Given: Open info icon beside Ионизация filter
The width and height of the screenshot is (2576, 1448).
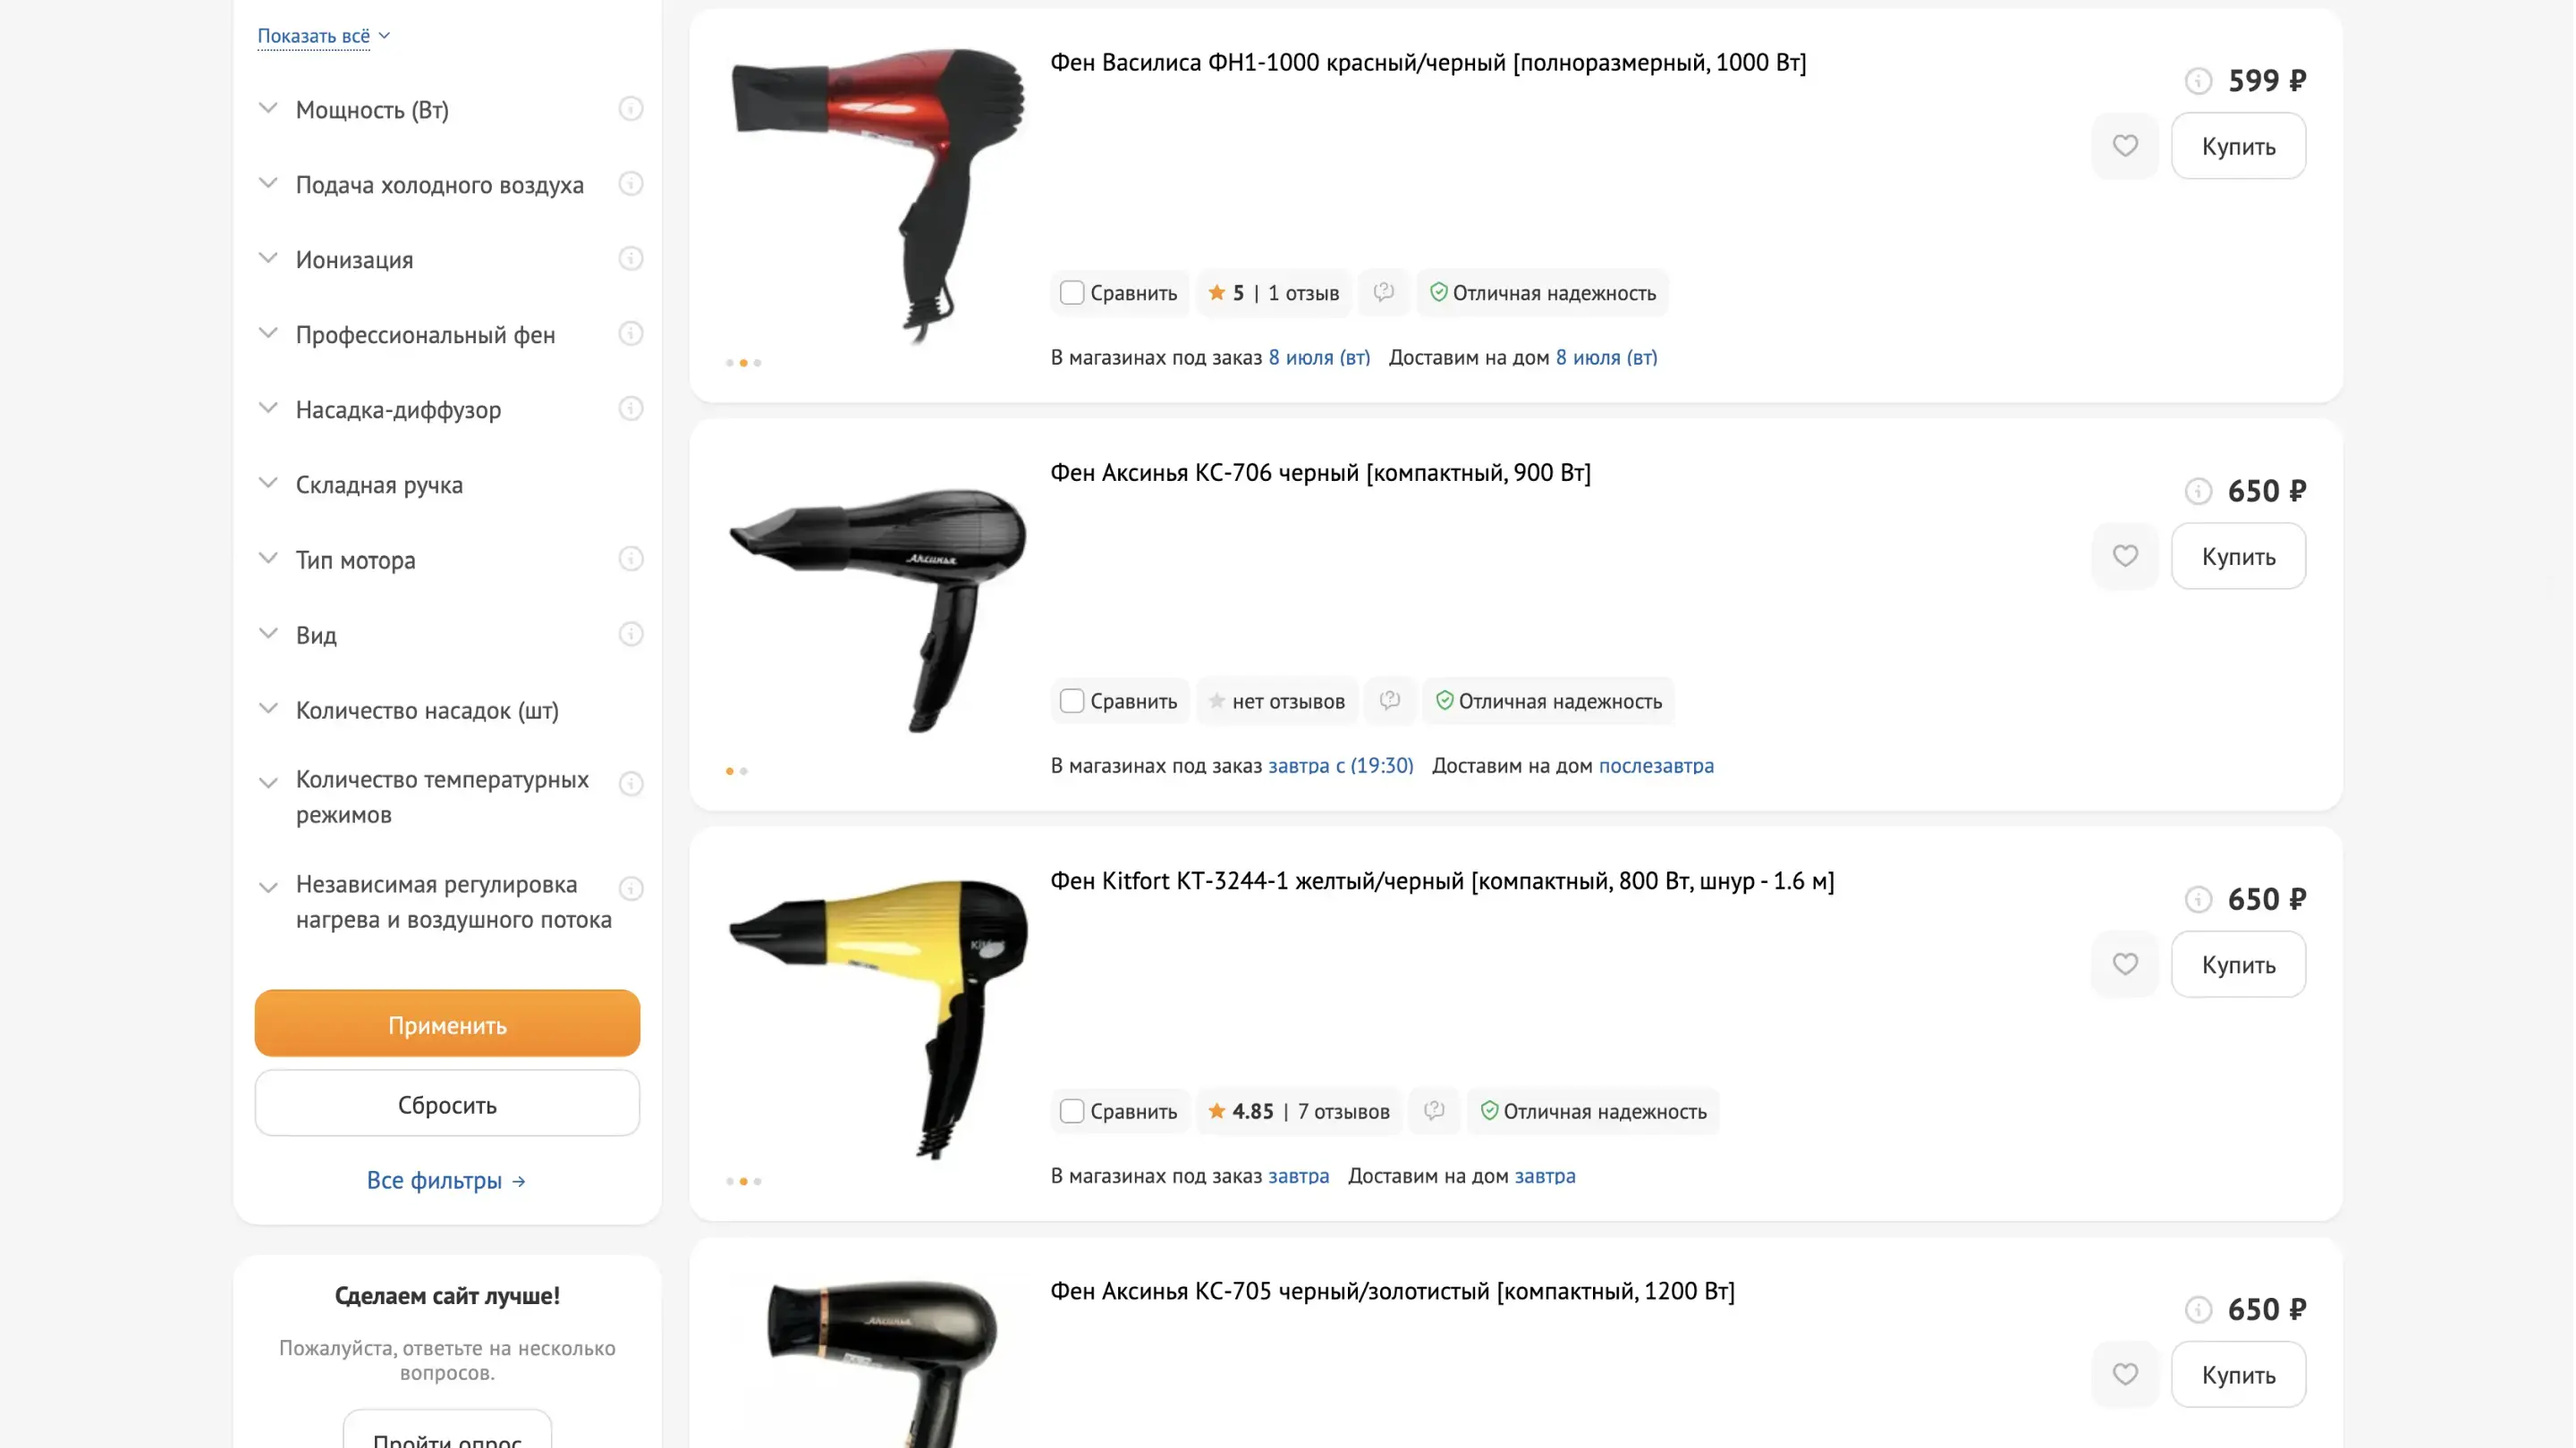Looking at the screenshot, I should (630, 259).
